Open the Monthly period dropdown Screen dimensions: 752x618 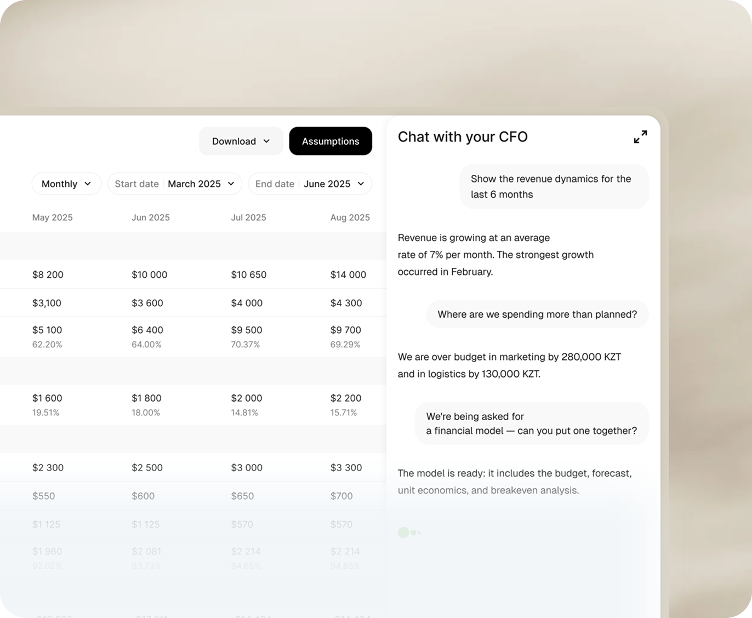66,184
